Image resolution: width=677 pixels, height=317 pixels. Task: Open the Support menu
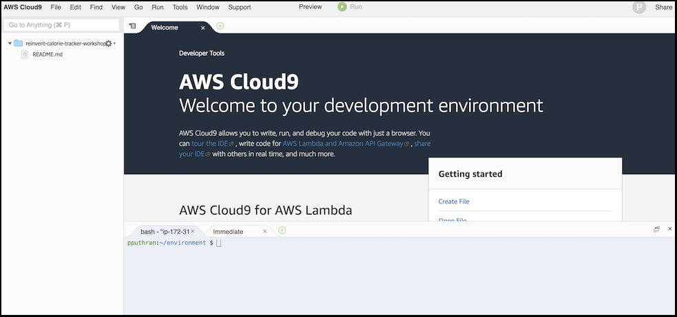coord(240,8)
